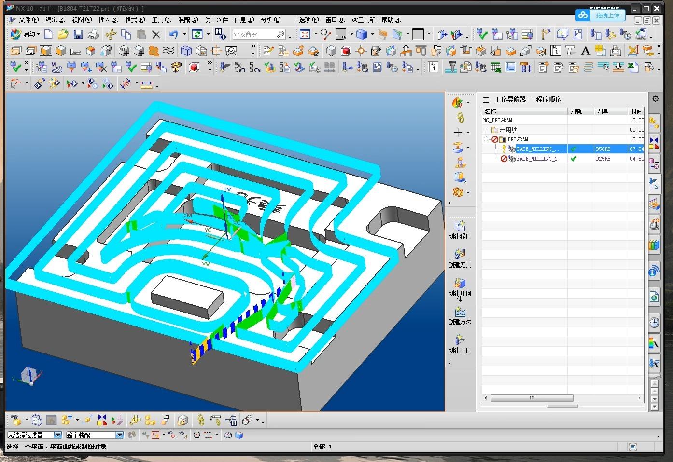
Task: Click the Create Operation (创建工序) icon
Action: (460, 340)
